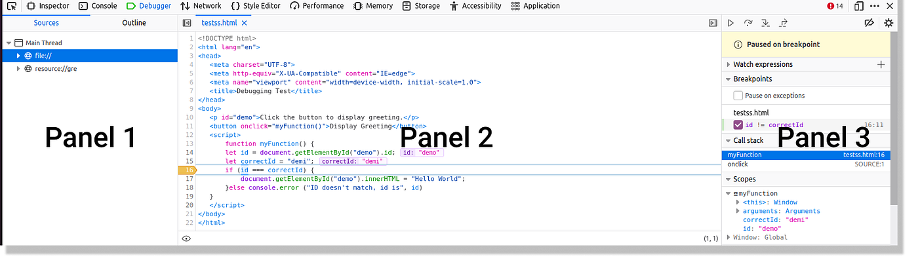The height and width of the screenshot is (266, 918).
Task: Collapse the myFunction scope block
Action: pos(728,194)
